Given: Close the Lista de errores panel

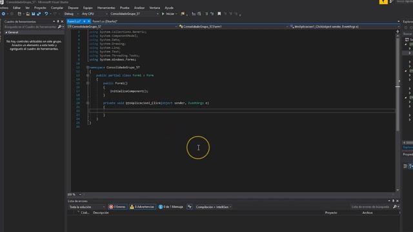Looking at the screenshot, I should click(x=398, y=201).
